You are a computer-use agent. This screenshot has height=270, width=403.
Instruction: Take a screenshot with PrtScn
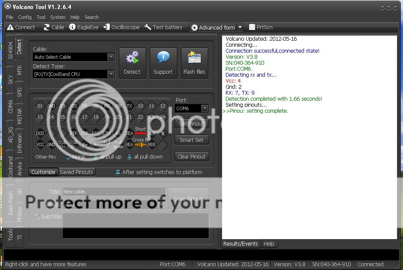[x=261, y=27]
